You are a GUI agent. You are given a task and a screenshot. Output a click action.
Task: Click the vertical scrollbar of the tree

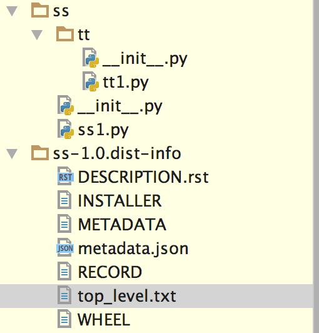click(x=316, y=166)
